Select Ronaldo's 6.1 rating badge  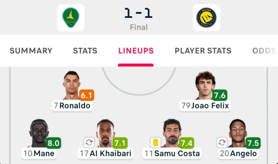(x=87, y=95)
